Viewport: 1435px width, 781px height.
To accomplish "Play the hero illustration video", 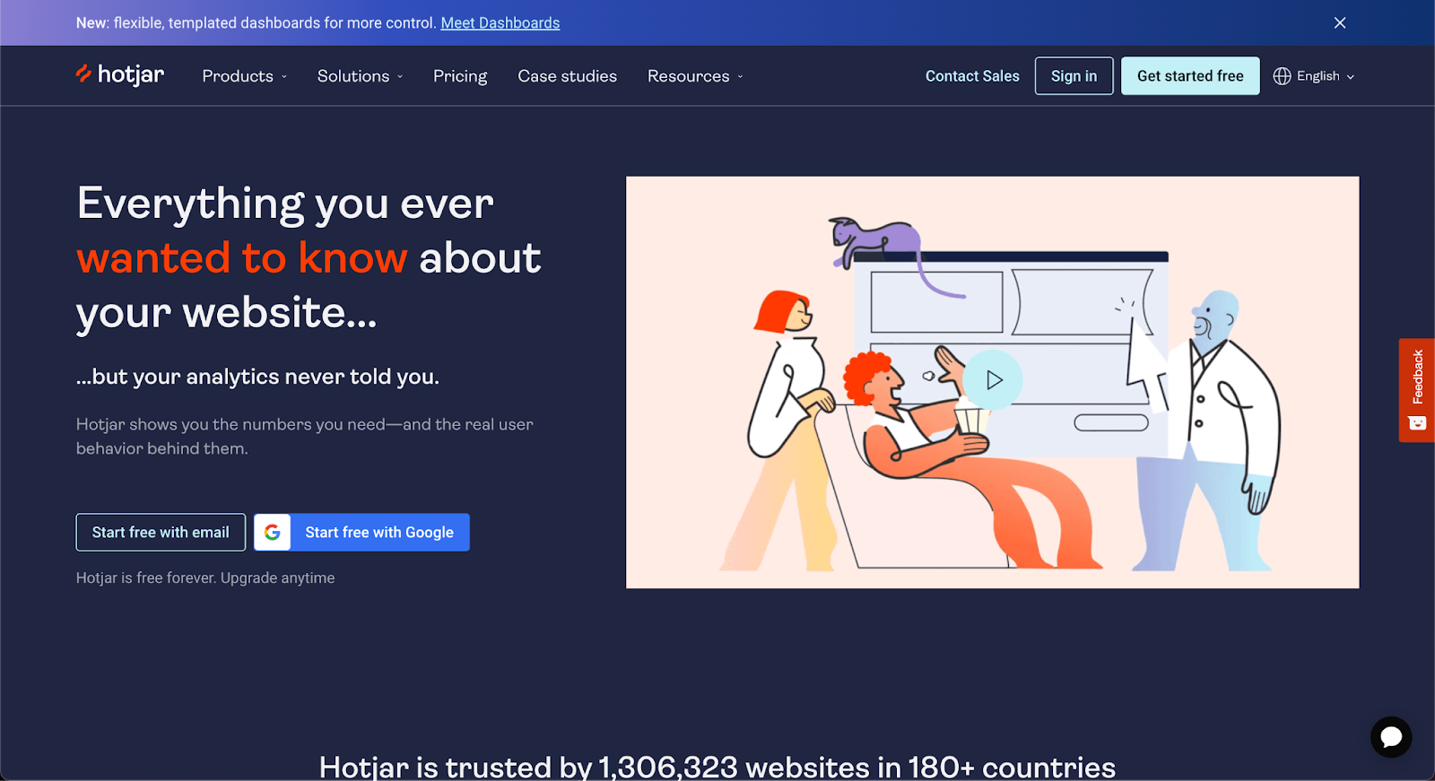I will [x=993, y=380].
